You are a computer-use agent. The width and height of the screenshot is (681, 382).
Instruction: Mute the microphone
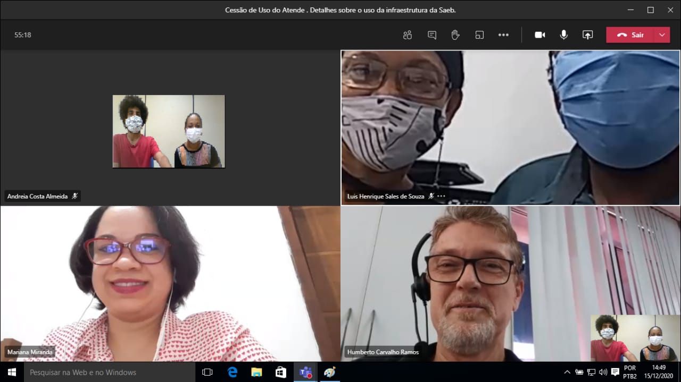point(563,35)
